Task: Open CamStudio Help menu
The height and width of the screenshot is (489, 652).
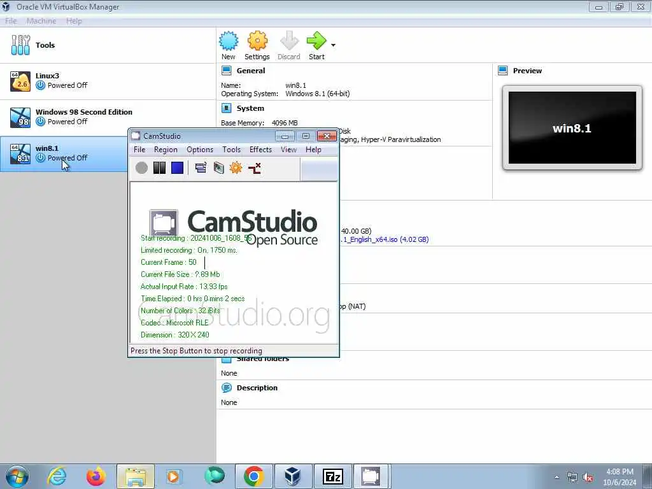Action: point(313,149)
